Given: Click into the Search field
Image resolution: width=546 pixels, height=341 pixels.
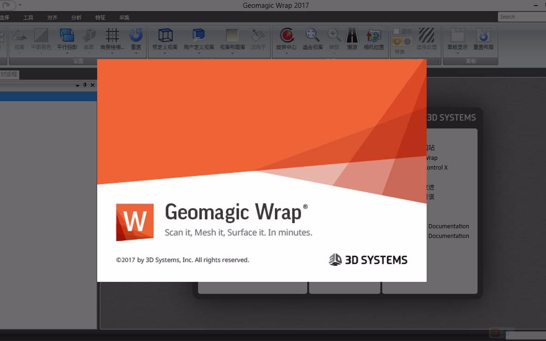Looking at the screenshot, I should click(x=521, y=17).
